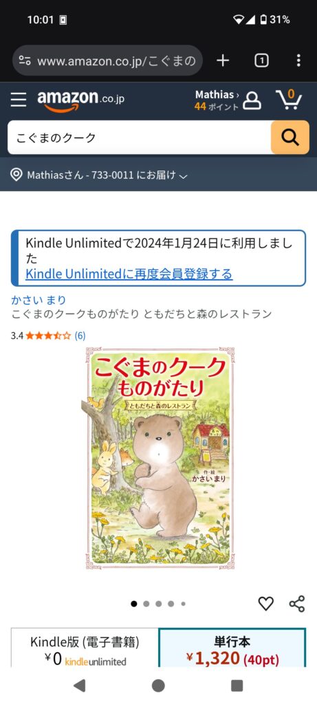This screenshot has height=704, width=317.
Task: Add book to wishlist with heart icon
Action: tap(266, 604)
